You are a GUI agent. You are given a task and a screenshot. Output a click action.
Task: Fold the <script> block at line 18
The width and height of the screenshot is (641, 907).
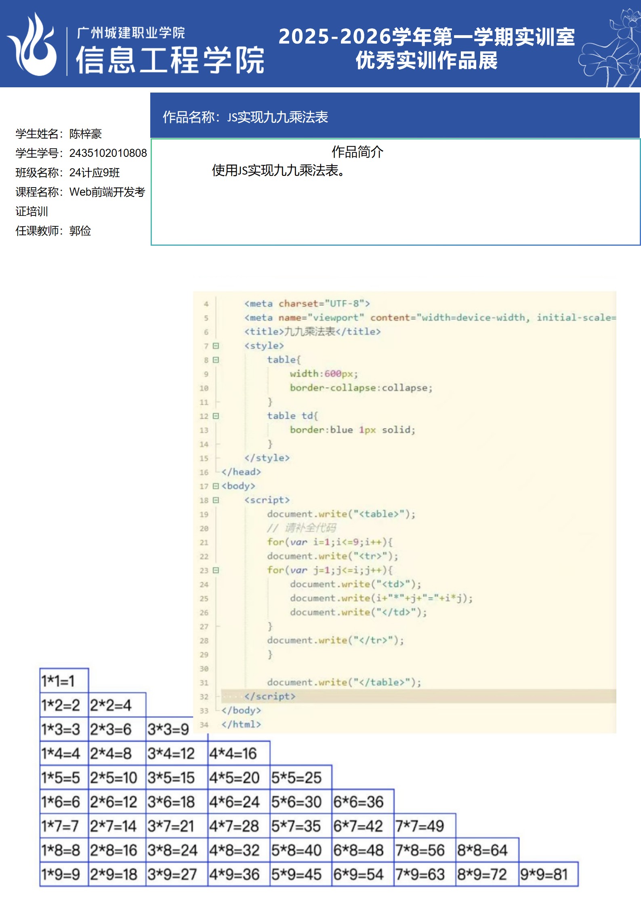(x=216, y=500)
